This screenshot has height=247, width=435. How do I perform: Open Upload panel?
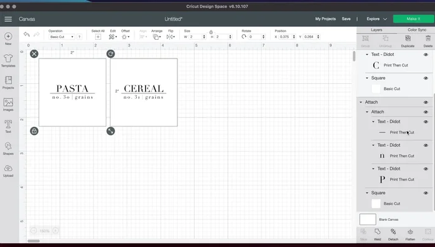click(x=8, y=170)
